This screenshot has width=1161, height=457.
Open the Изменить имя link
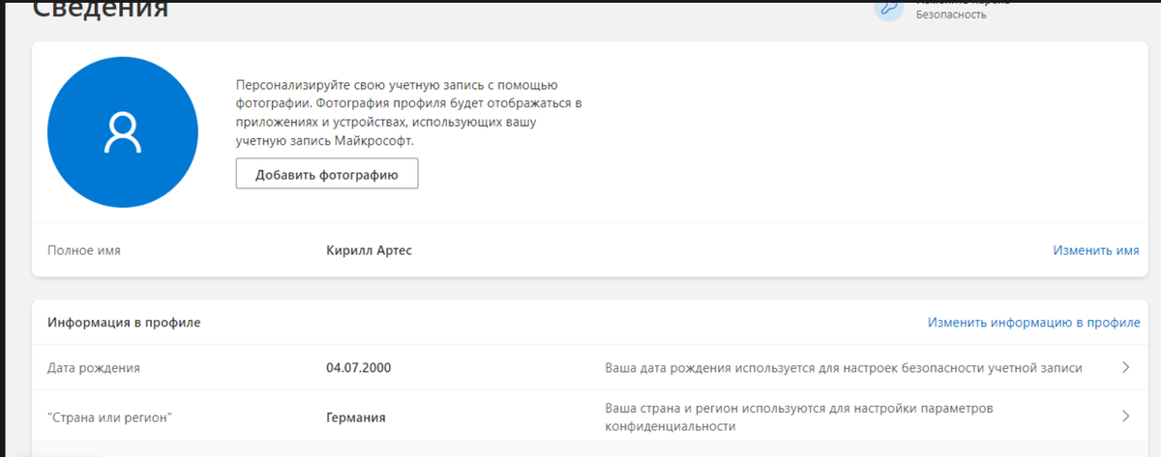tap(1096, 250)
